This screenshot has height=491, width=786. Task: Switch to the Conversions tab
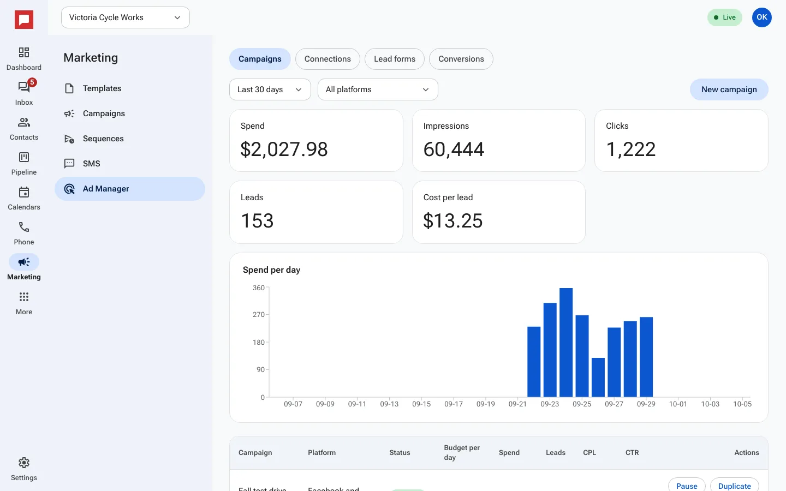coord(461,59)
